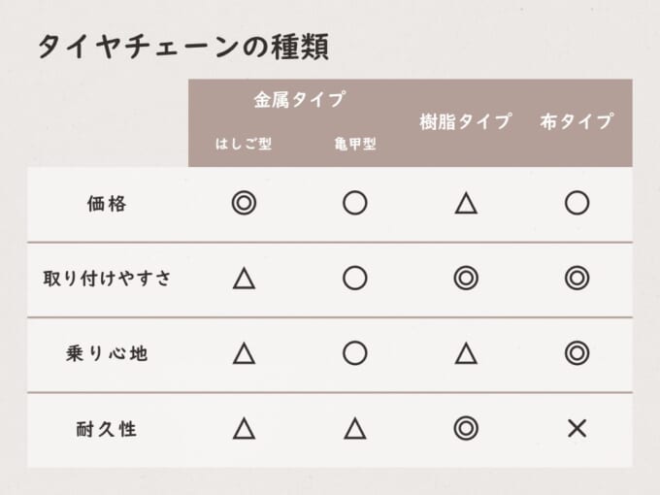The height and width of the screenshot is (495, 660).
Task: Click the triangle for はしご型 取り付けやすさ
Action: pyautogui.click(x=244, y=279)
